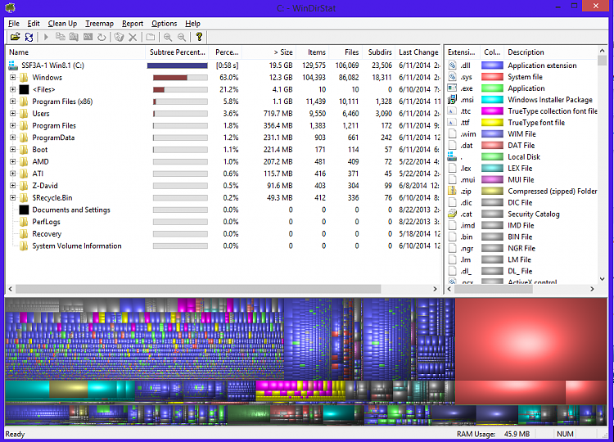Open the Report menu

[133, 24]
